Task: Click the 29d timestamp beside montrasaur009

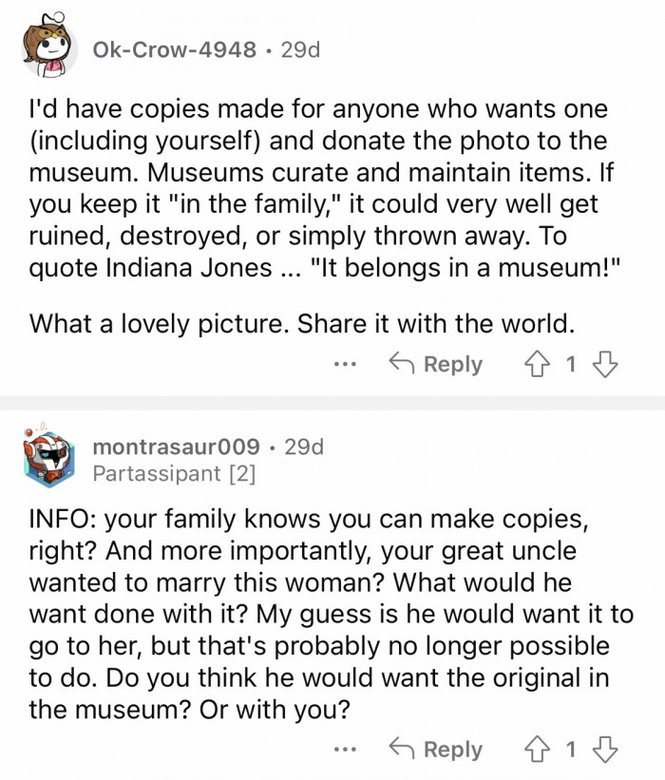Action: (x=304, y=446)
